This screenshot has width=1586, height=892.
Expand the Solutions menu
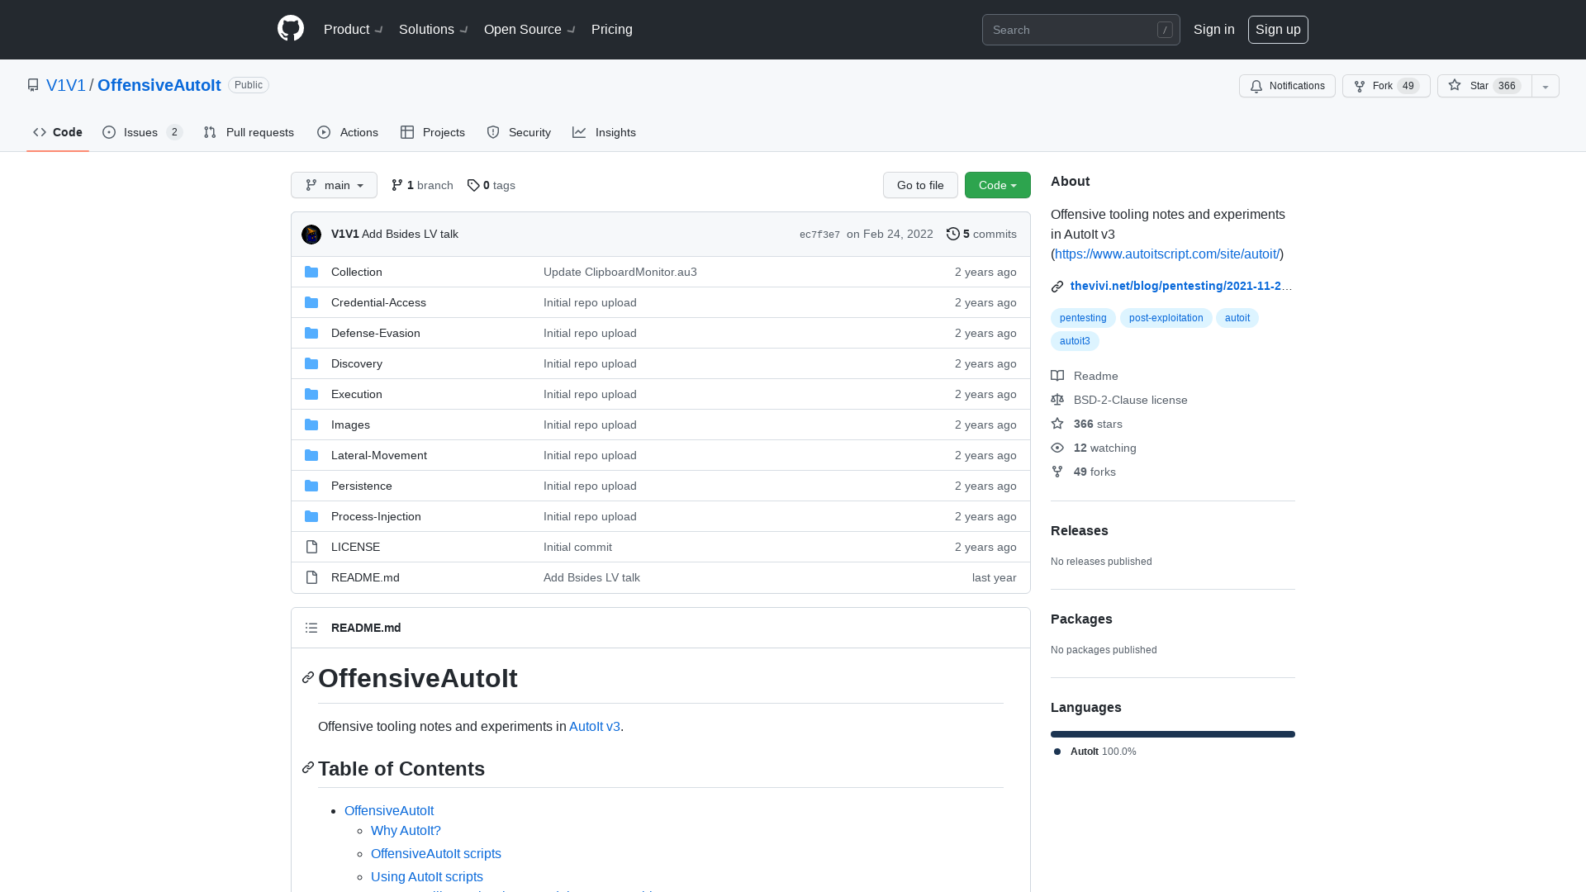pyautogui.click(x=434, y=30)
